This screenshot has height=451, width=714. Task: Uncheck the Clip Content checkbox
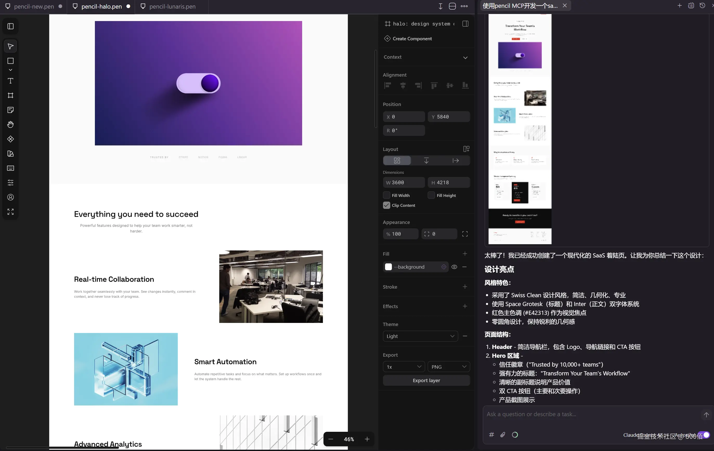[386, 205]
